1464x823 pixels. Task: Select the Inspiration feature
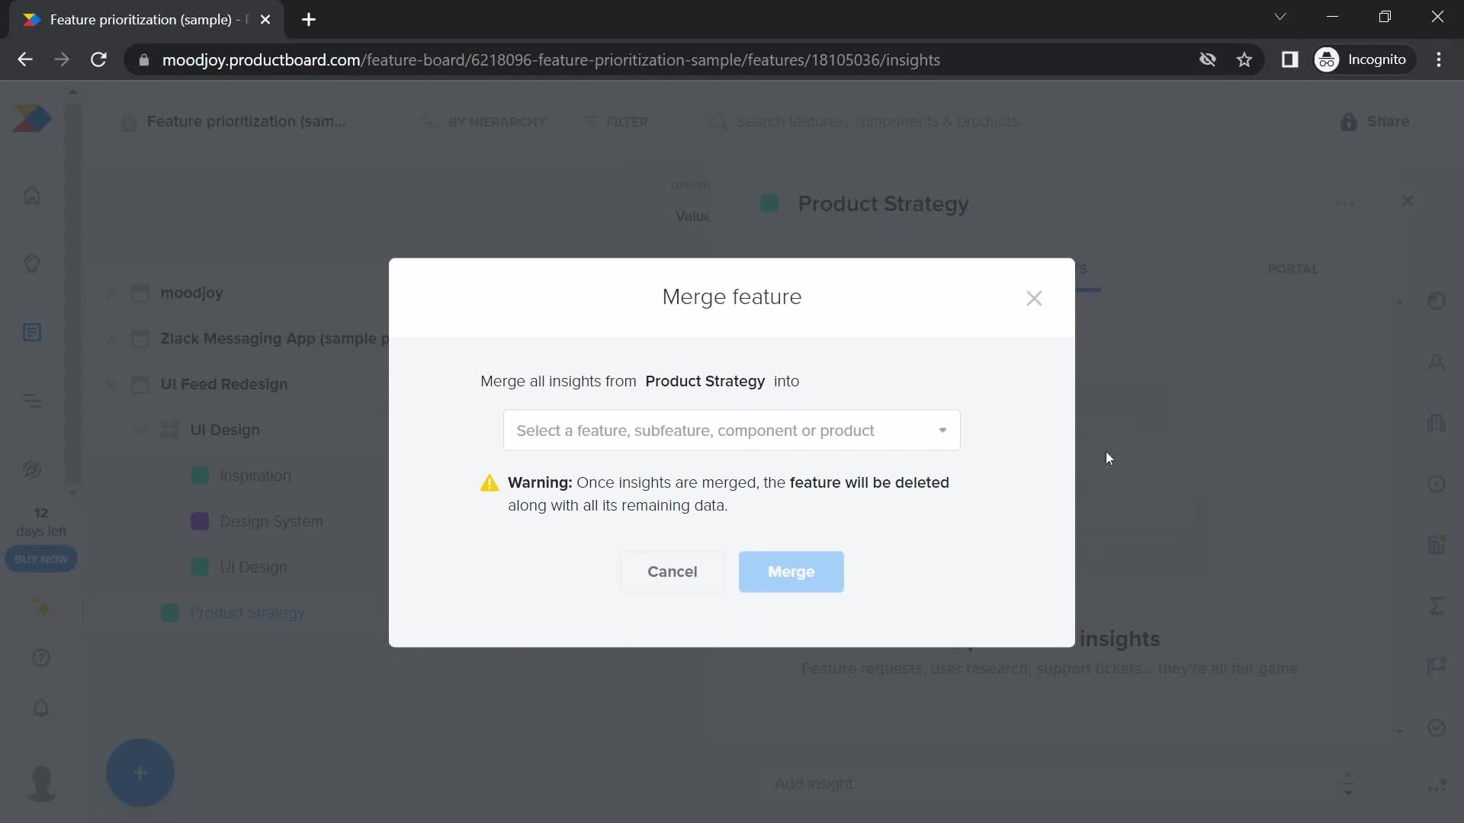(255, 476)
